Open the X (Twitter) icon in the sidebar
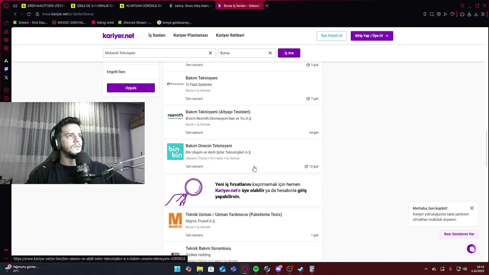The height and width of the screenshot is (275, 489). click(6, 78)
